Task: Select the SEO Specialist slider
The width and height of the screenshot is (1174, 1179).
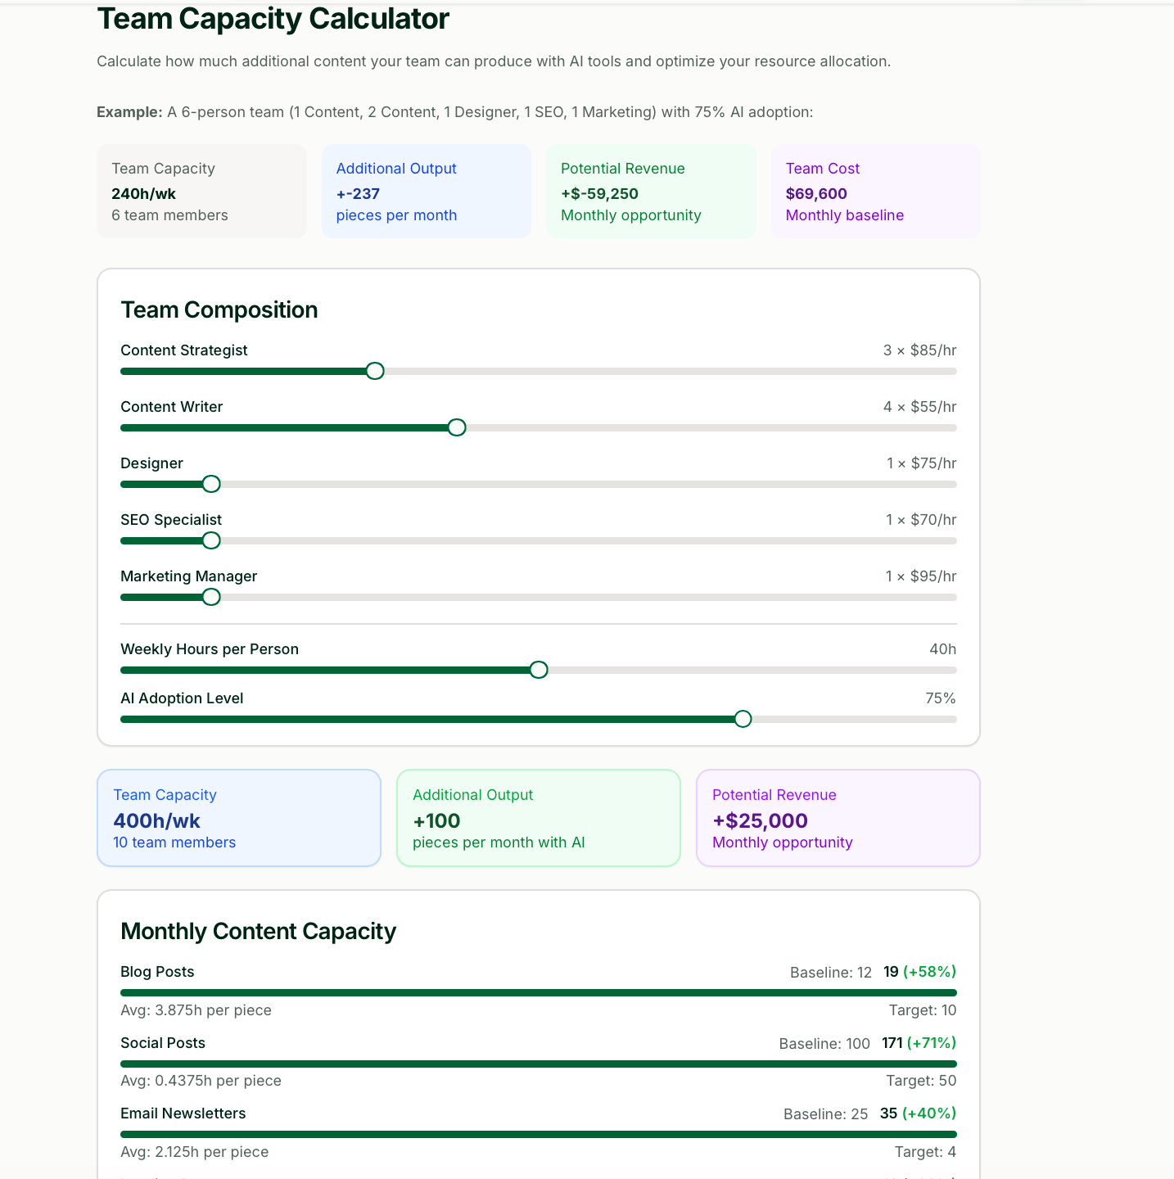Action: (x=210, y=540)
